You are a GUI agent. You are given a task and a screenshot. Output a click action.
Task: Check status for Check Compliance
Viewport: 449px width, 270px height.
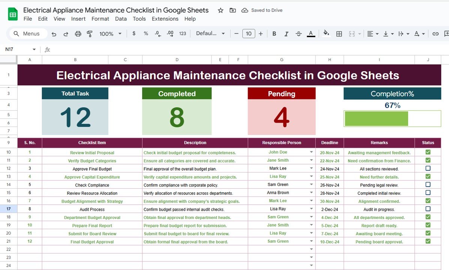point(428,184)
